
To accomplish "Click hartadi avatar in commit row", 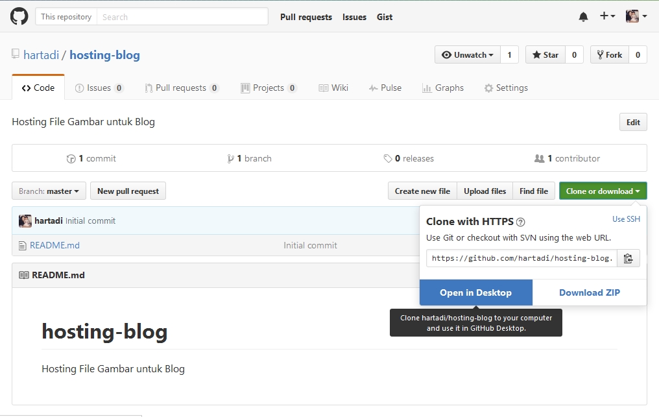I will pyautogui.click(x=25, y=220).
